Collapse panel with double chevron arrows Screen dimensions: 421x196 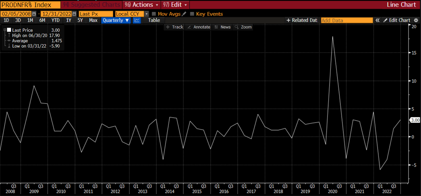(x=378, y=20)
